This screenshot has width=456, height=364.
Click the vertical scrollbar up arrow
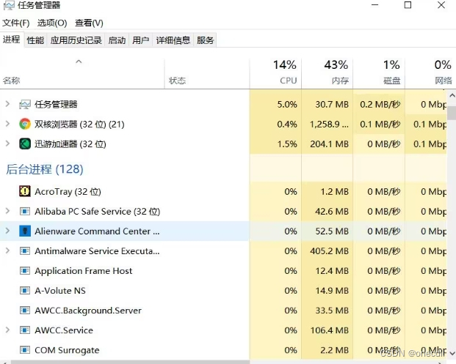452,95
